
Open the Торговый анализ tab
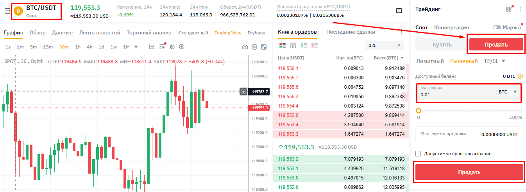click(x=149, y=33)
